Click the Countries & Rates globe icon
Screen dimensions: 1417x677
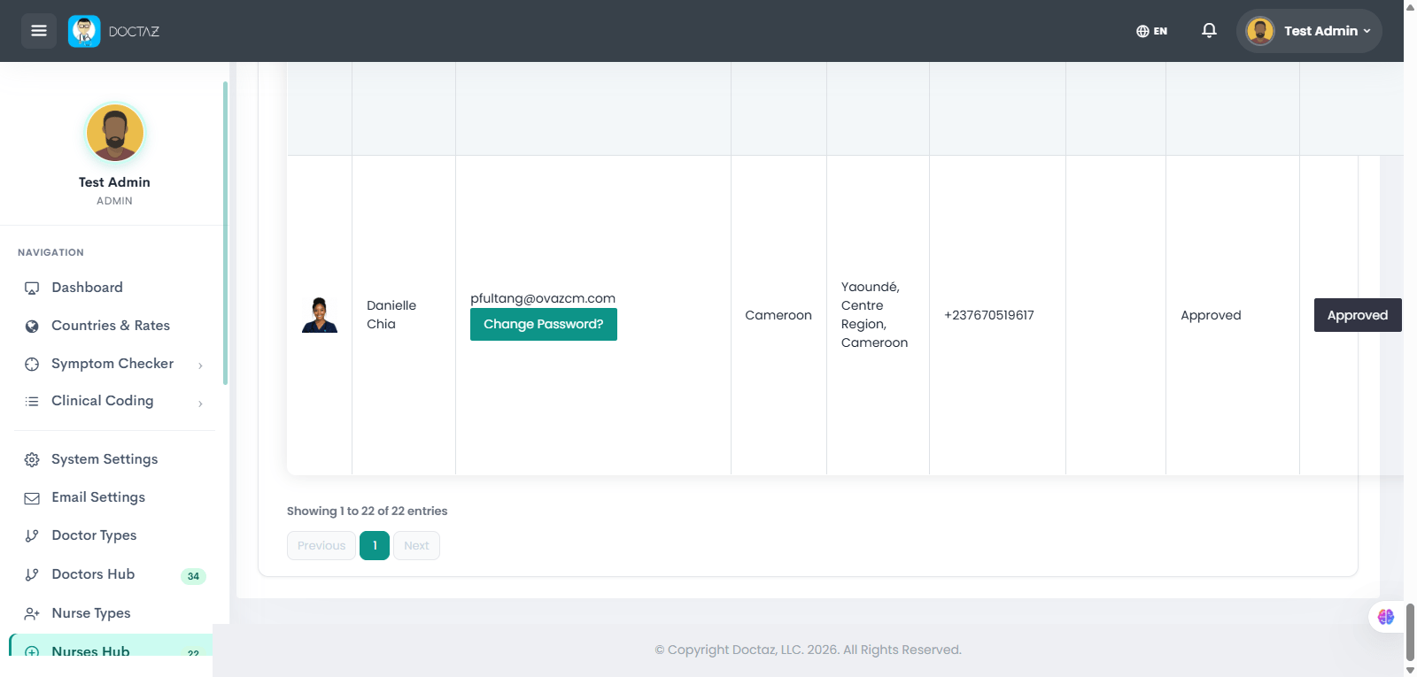coord(32,327)
